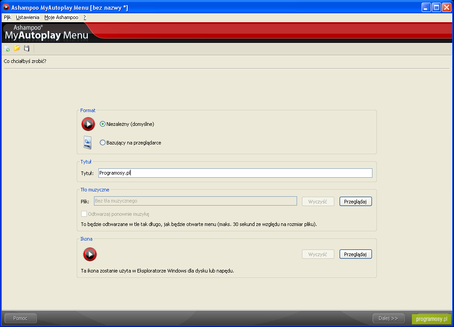Open the Ustawienia menu
454x327 pixels.
click(x=27, y=17)
